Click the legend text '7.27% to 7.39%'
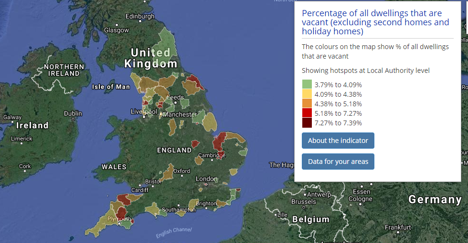 (338, 123)
